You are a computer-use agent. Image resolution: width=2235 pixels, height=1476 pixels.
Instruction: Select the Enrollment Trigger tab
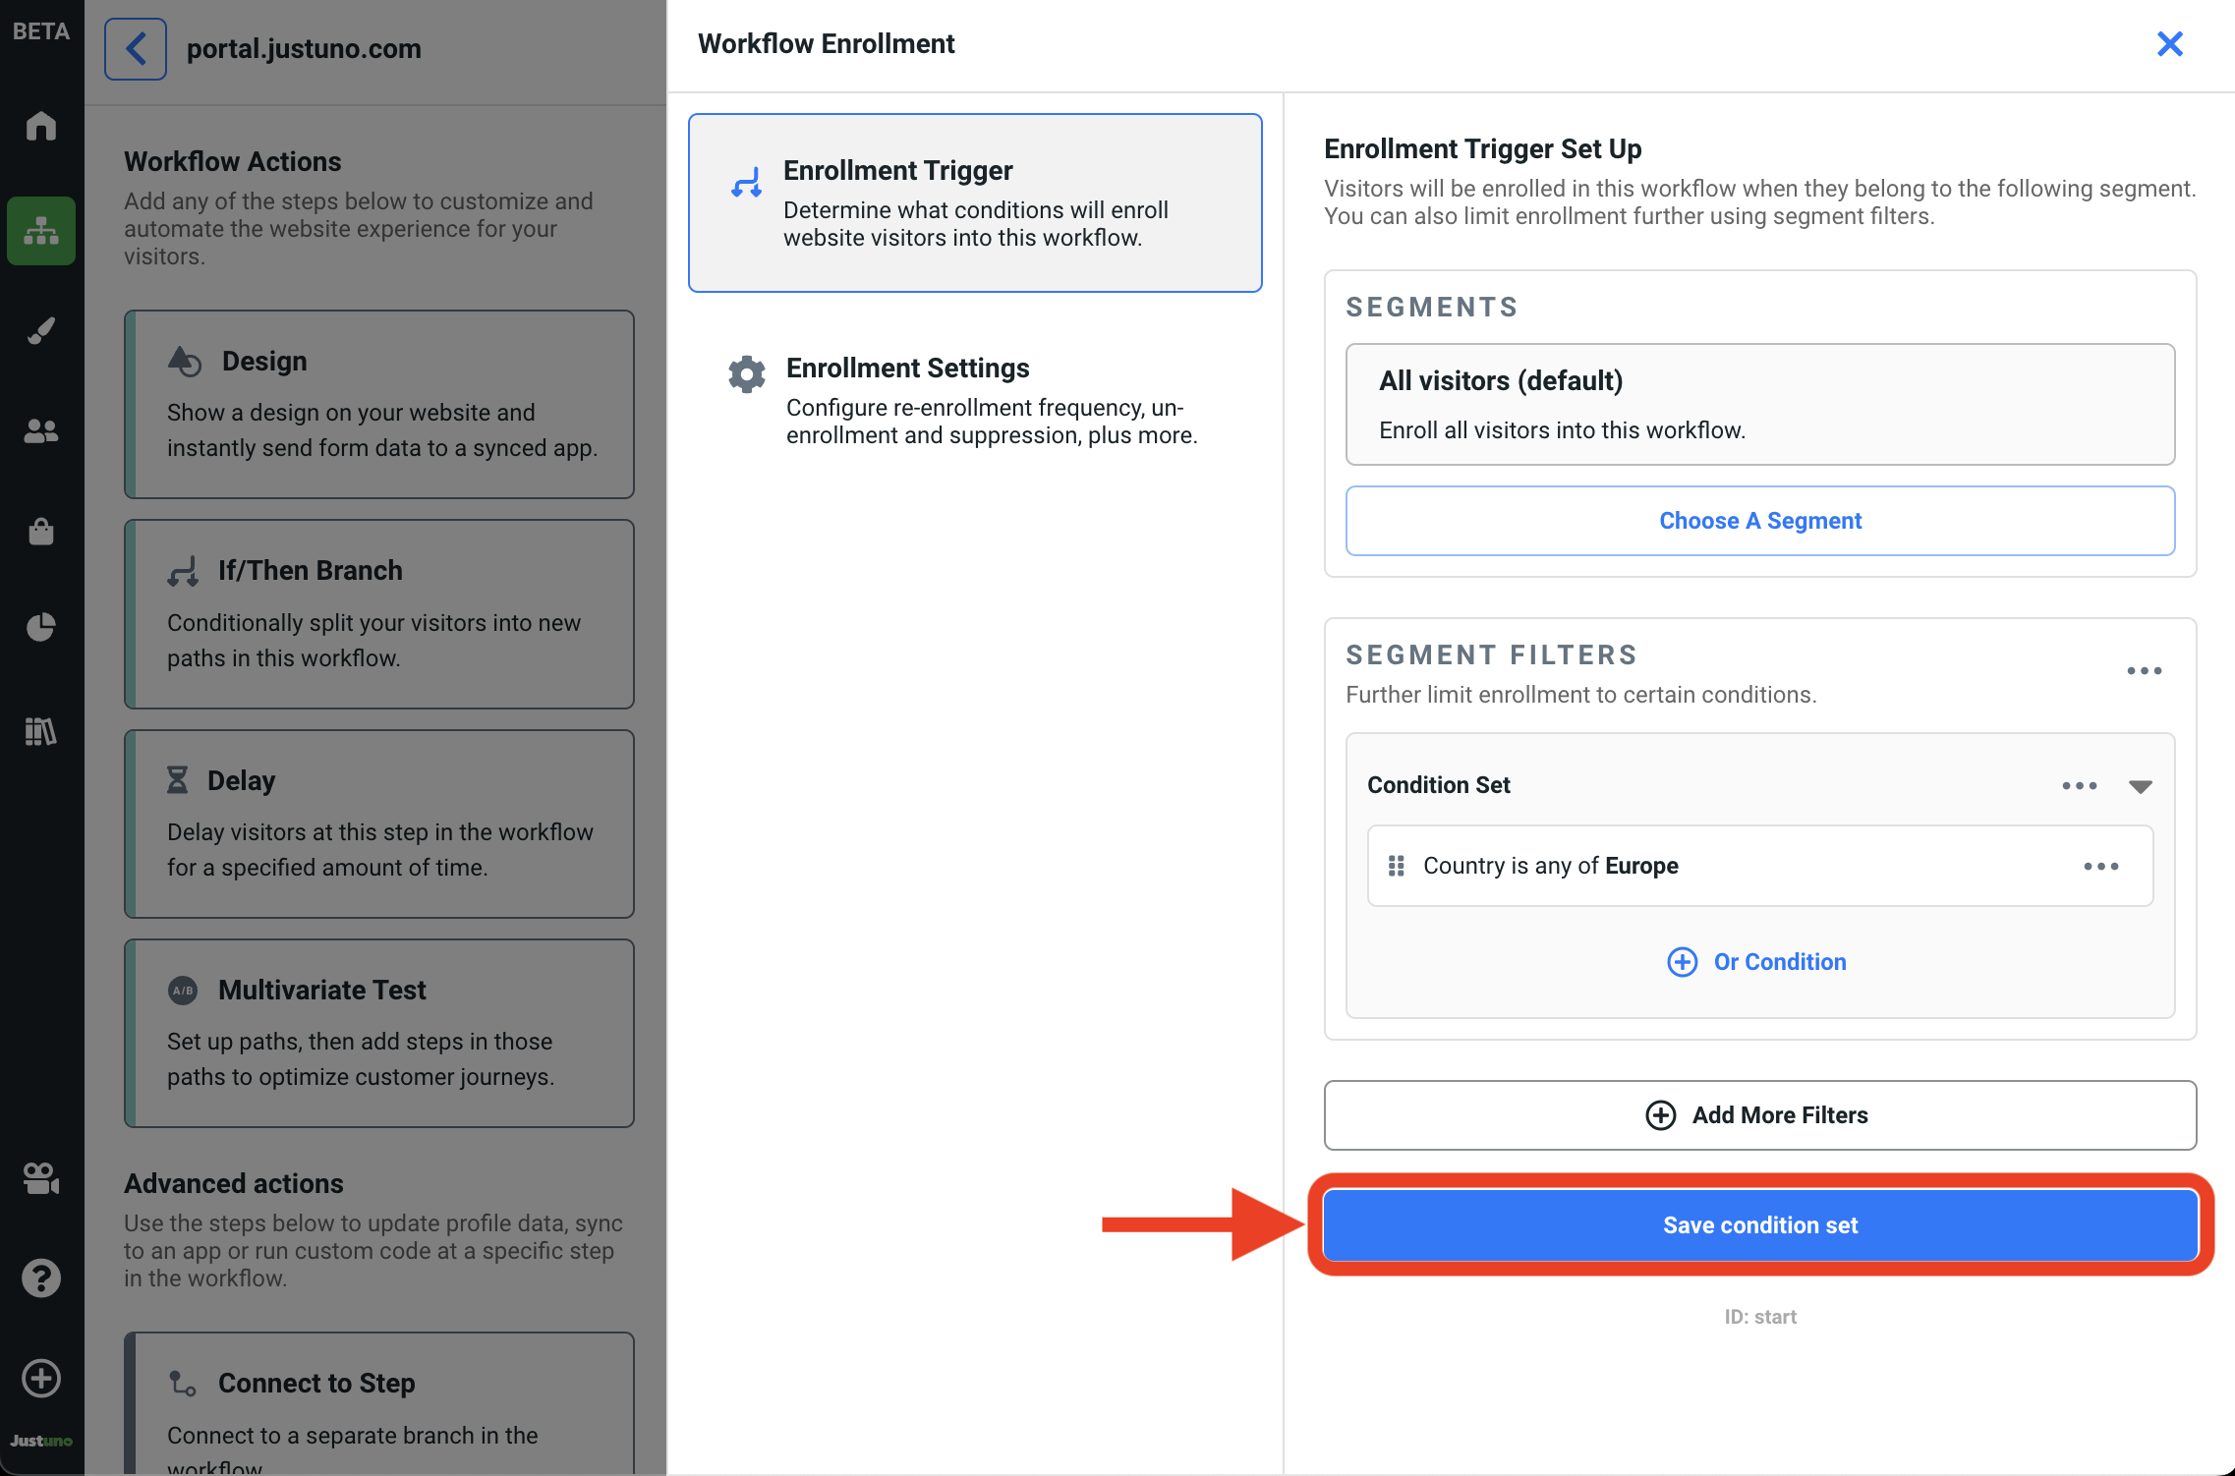974,202
